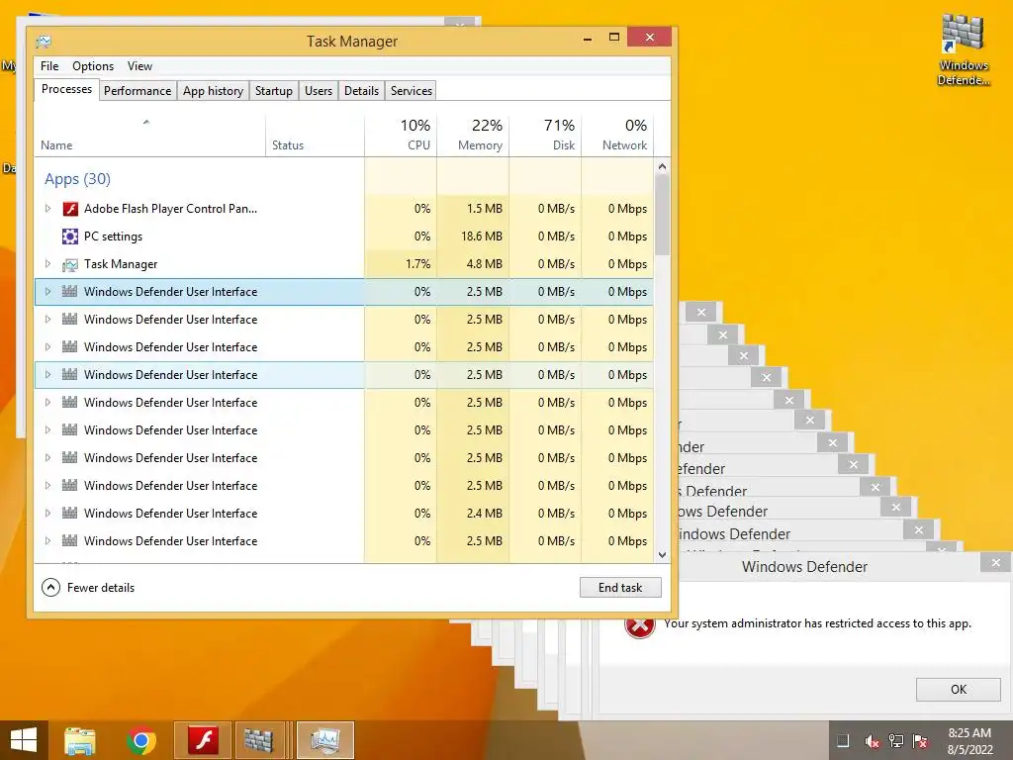The height and width of the screenshot is (760, 1013).
Task: Click the Adobe Flash taskbar icon
Action: 203,740
